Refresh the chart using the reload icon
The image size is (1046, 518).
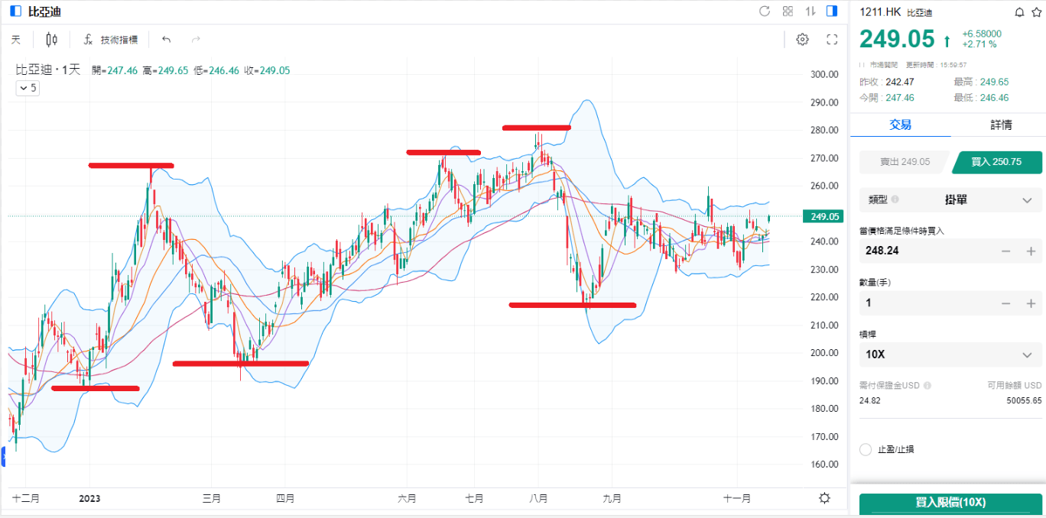click(x=765, y=11)
